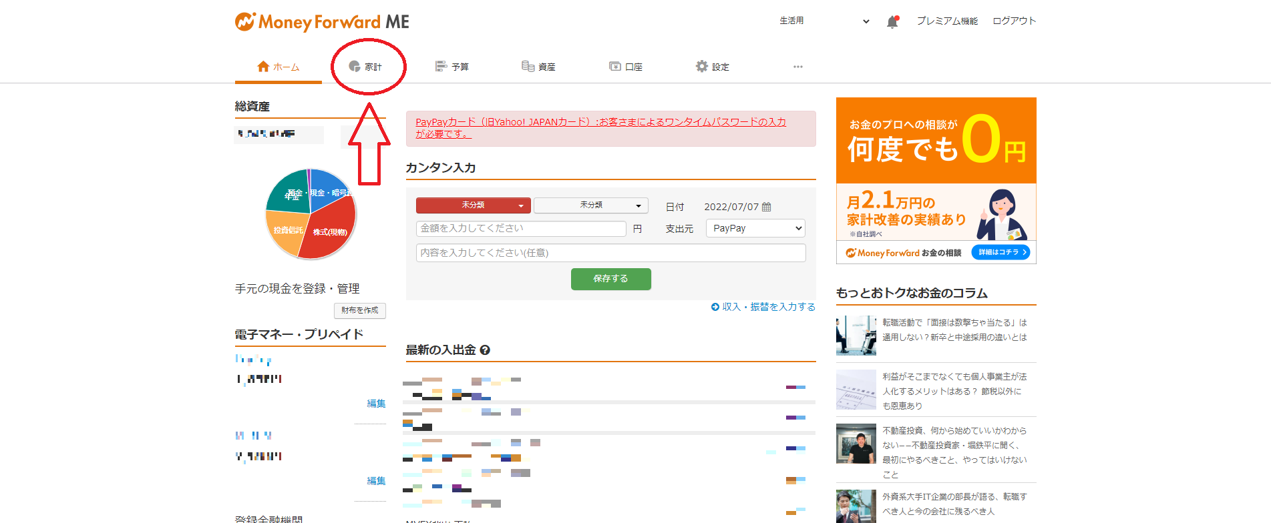
Task: Open the 外資系大手IT企業の部長が語る article
Action: pyautogui.click(x=954, y=504)
